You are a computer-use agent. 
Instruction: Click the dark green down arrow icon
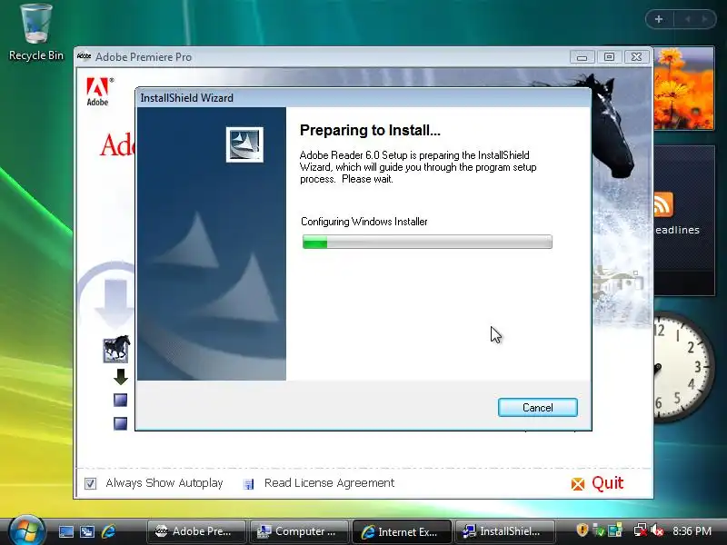[121, 376]
